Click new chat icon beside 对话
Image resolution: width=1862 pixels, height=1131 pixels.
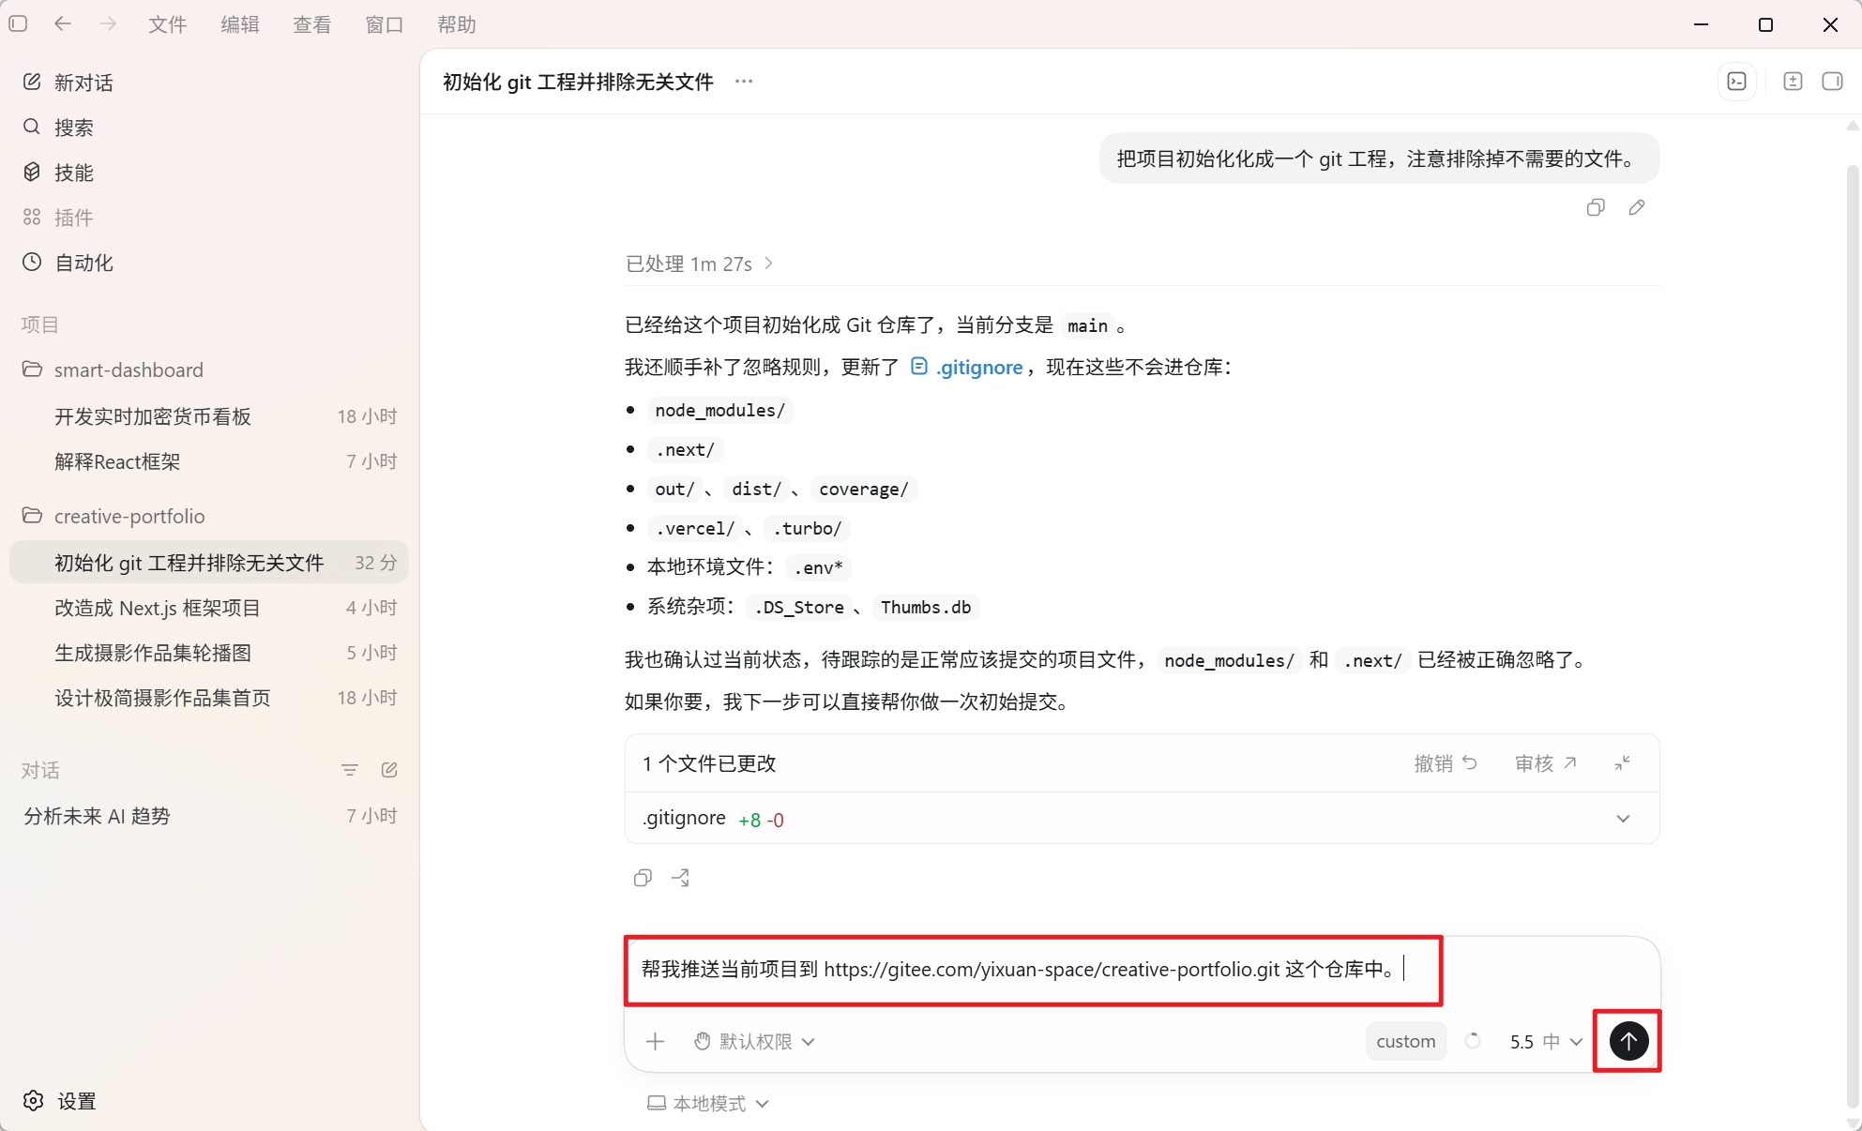(x=389, y=770)
